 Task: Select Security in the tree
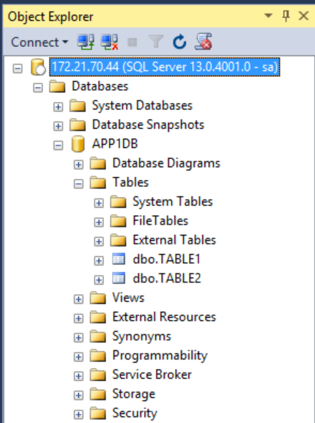pos(135,414)
